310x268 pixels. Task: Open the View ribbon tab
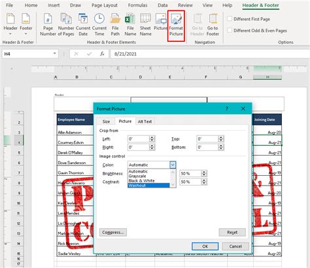pyautogui.click(x=207, y=5)
